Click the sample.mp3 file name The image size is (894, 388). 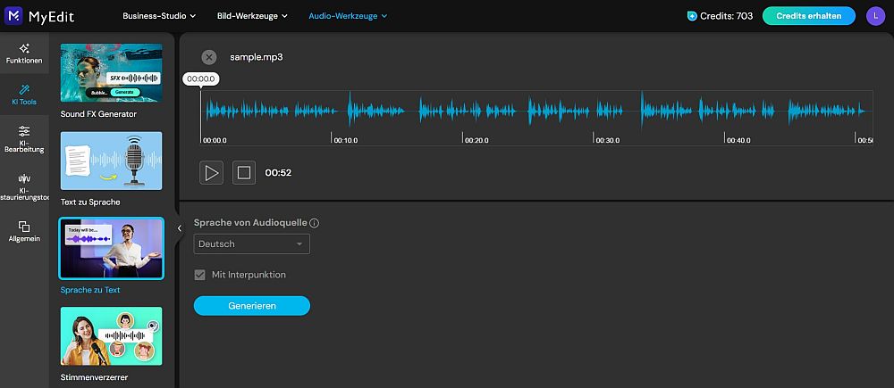click(257, 57)
